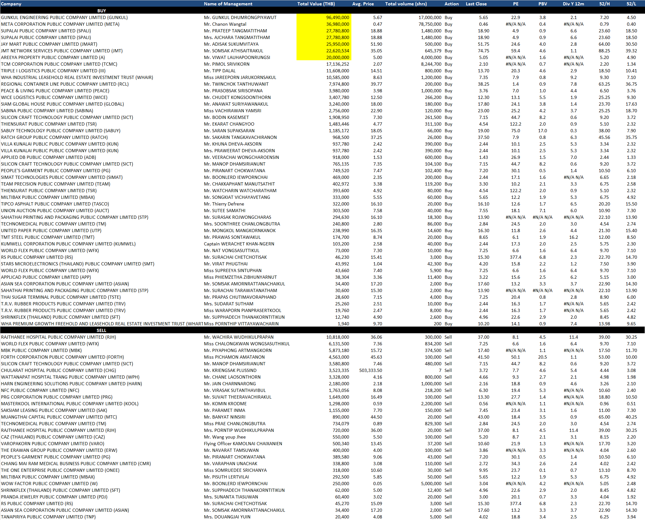Screen dimensions: 645x520
Task: Click the Company column header
Action: 11,4
